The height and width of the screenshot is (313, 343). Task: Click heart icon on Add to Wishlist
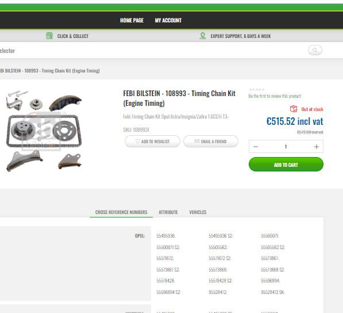(x=137, y=142)
